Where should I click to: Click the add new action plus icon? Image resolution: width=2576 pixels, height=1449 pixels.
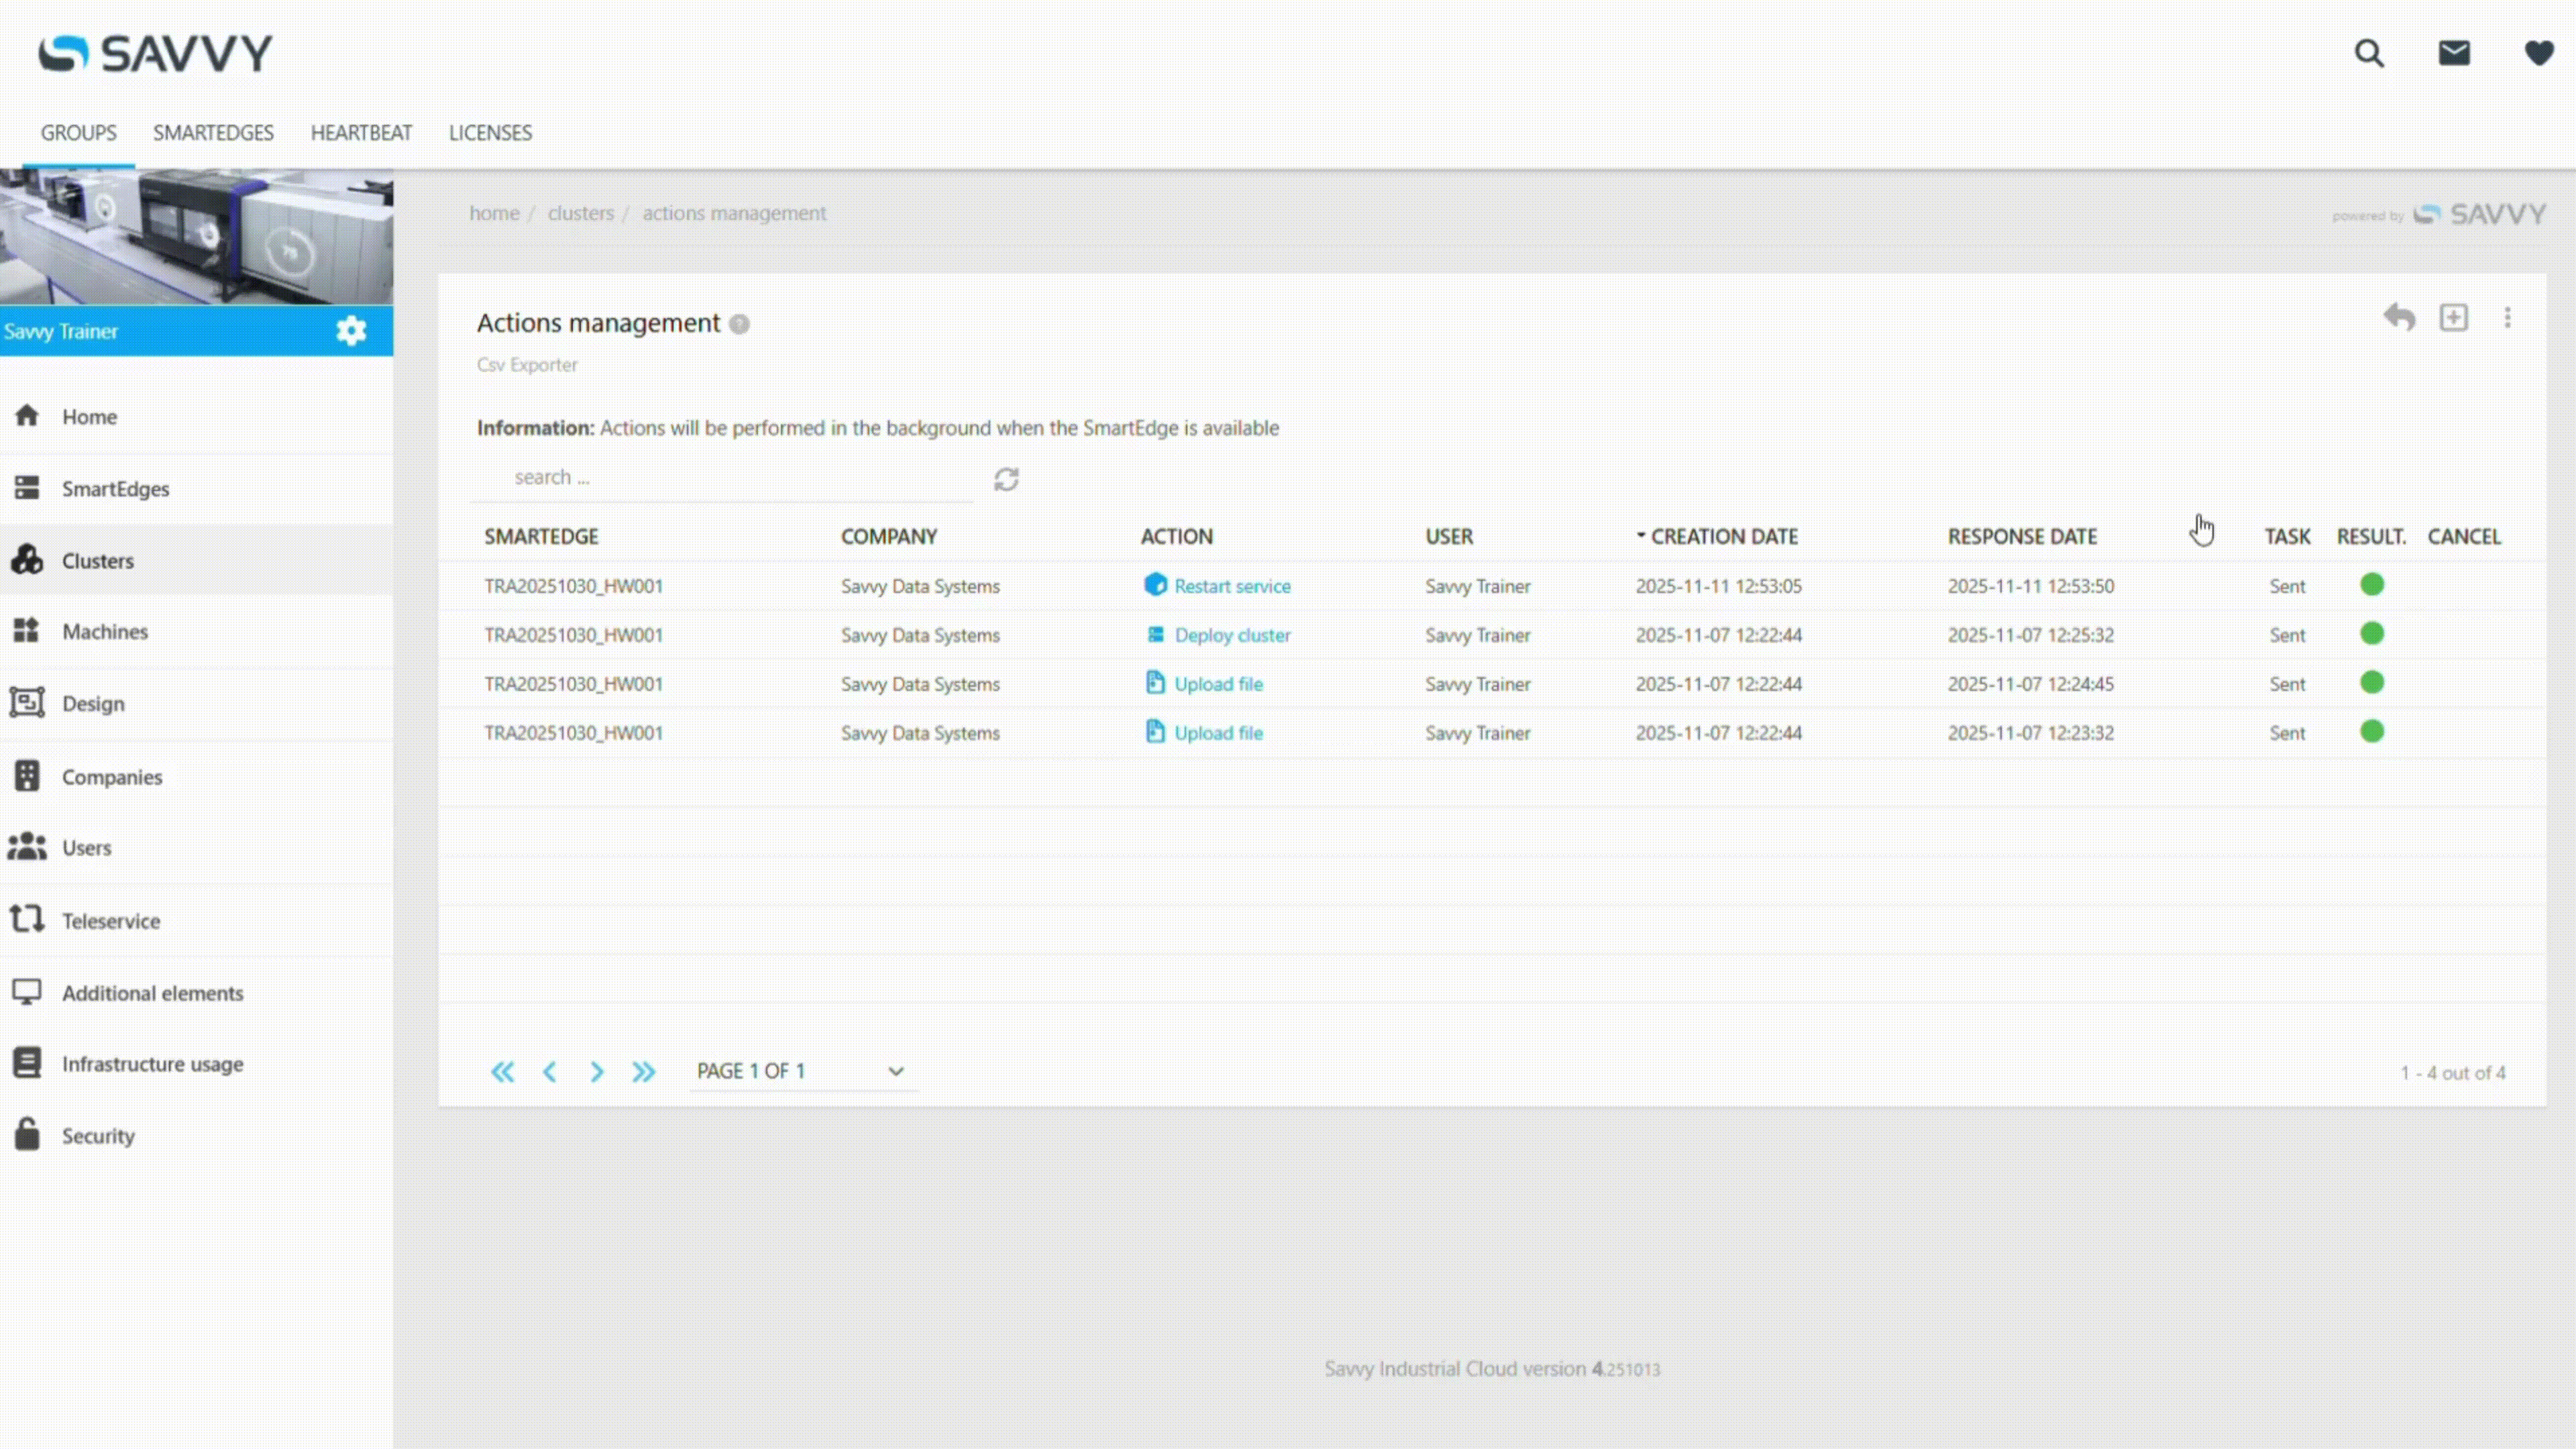coord(2454,318)
